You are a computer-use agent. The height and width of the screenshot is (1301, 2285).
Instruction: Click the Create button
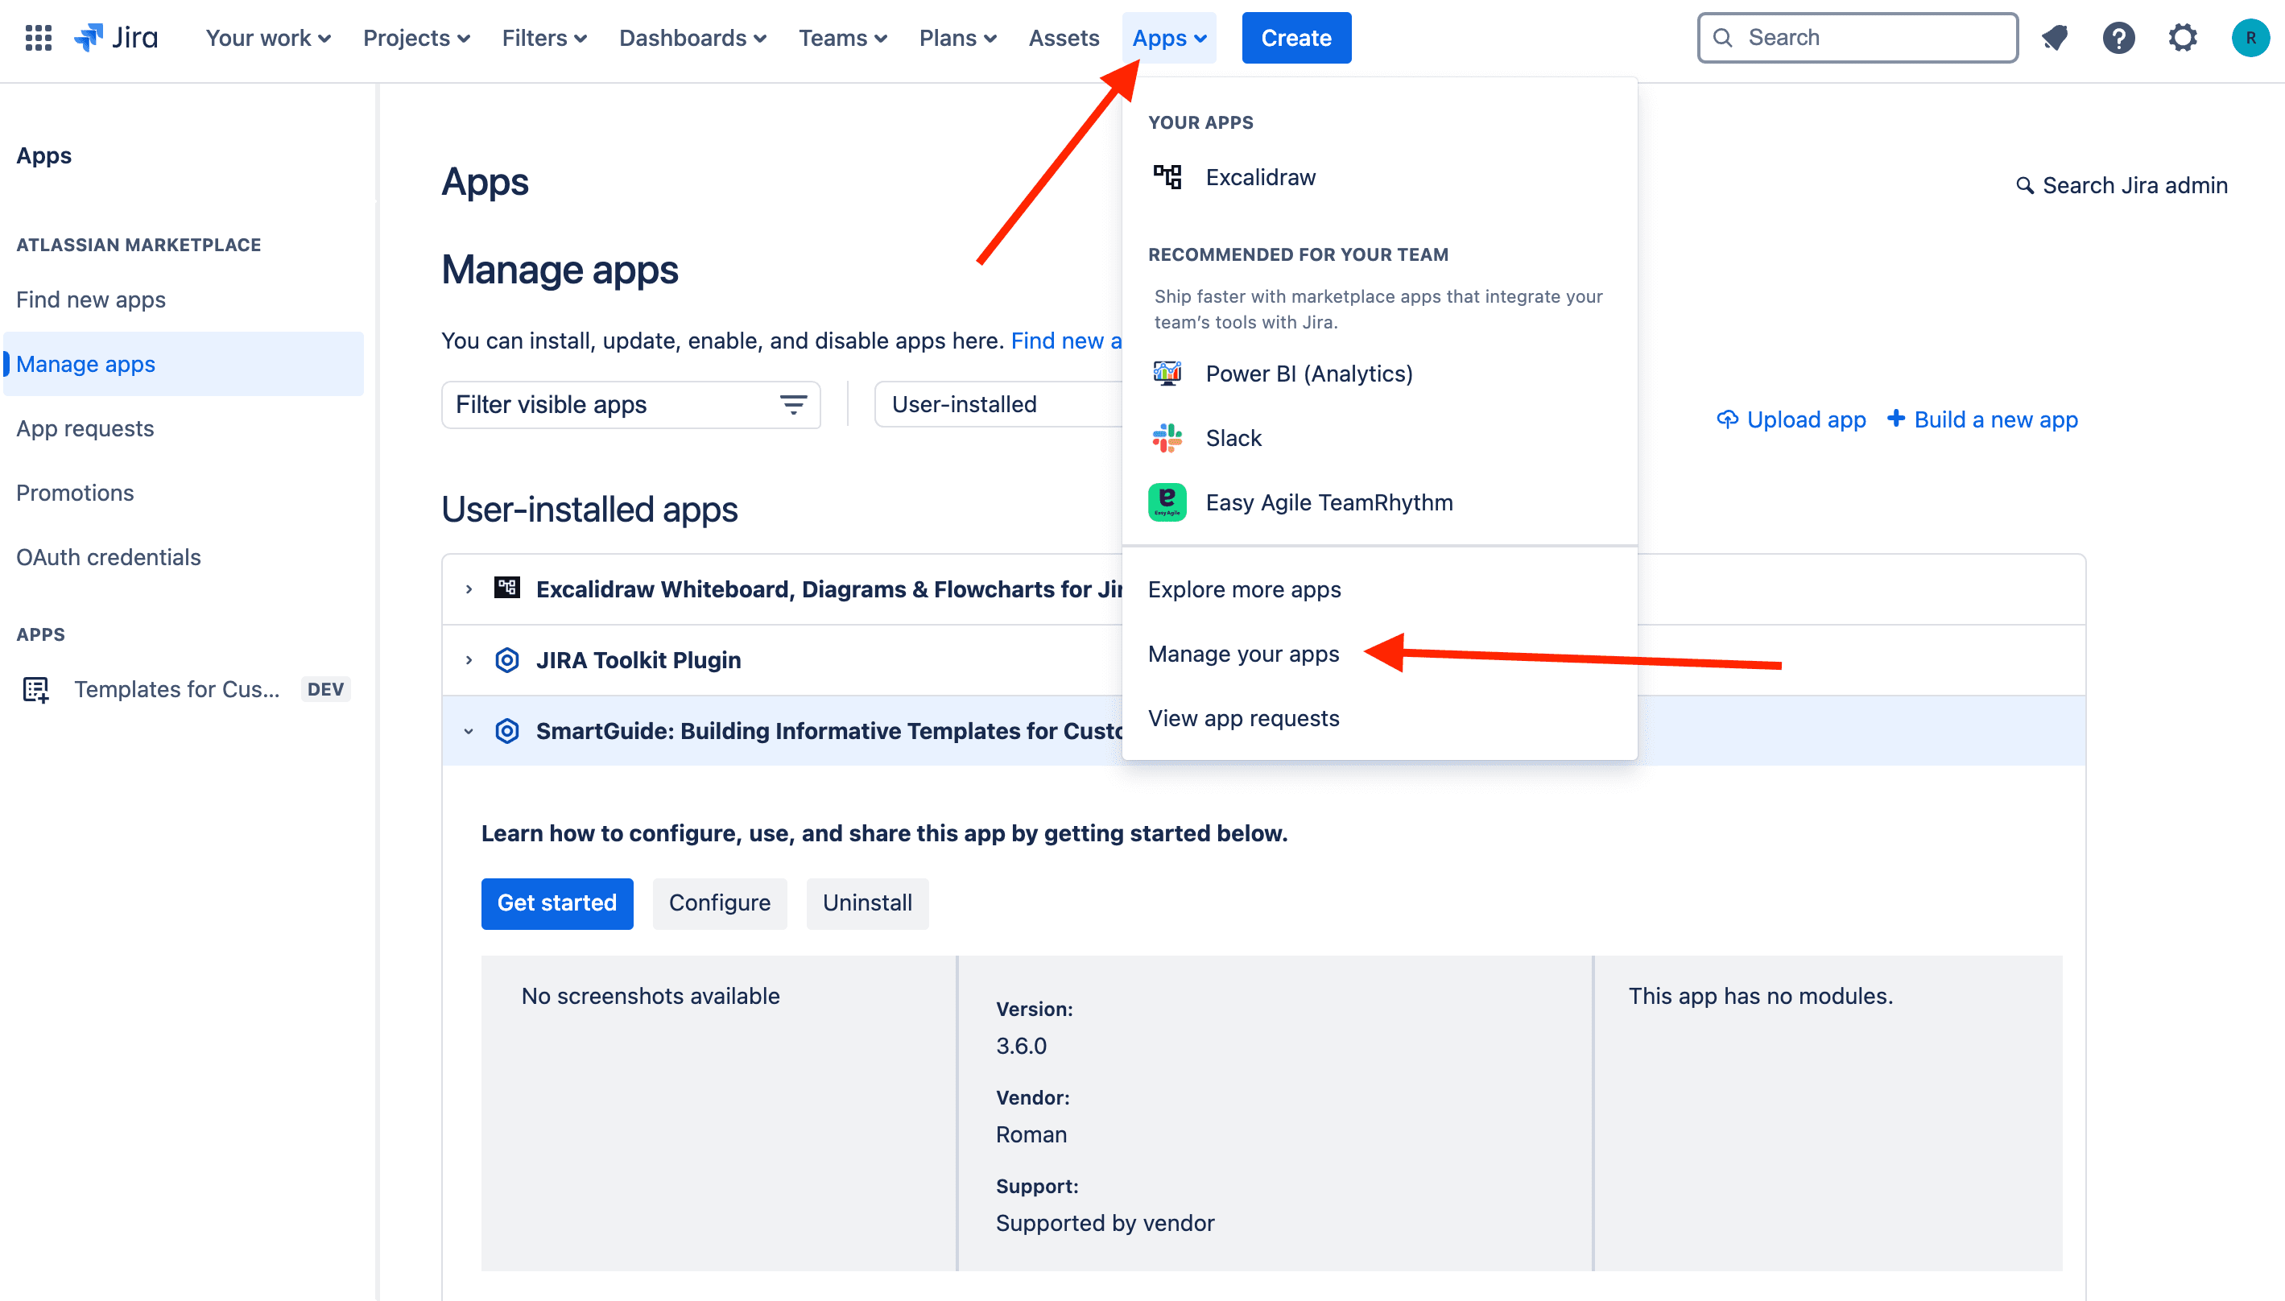click(x=1295, y=38)
